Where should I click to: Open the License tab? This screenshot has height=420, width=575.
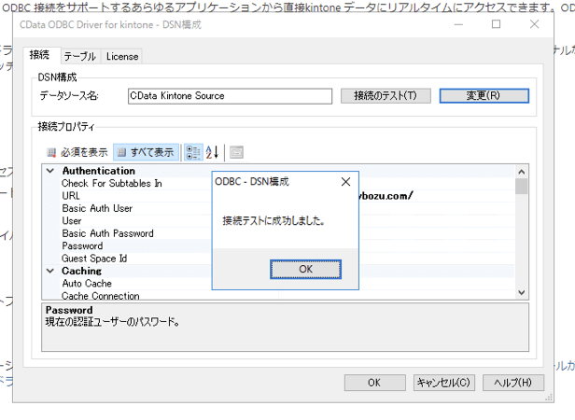[122, 57]
